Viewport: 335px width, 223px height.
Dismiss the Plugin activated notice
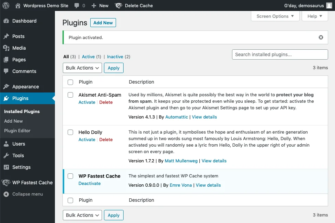click(321, 37)
